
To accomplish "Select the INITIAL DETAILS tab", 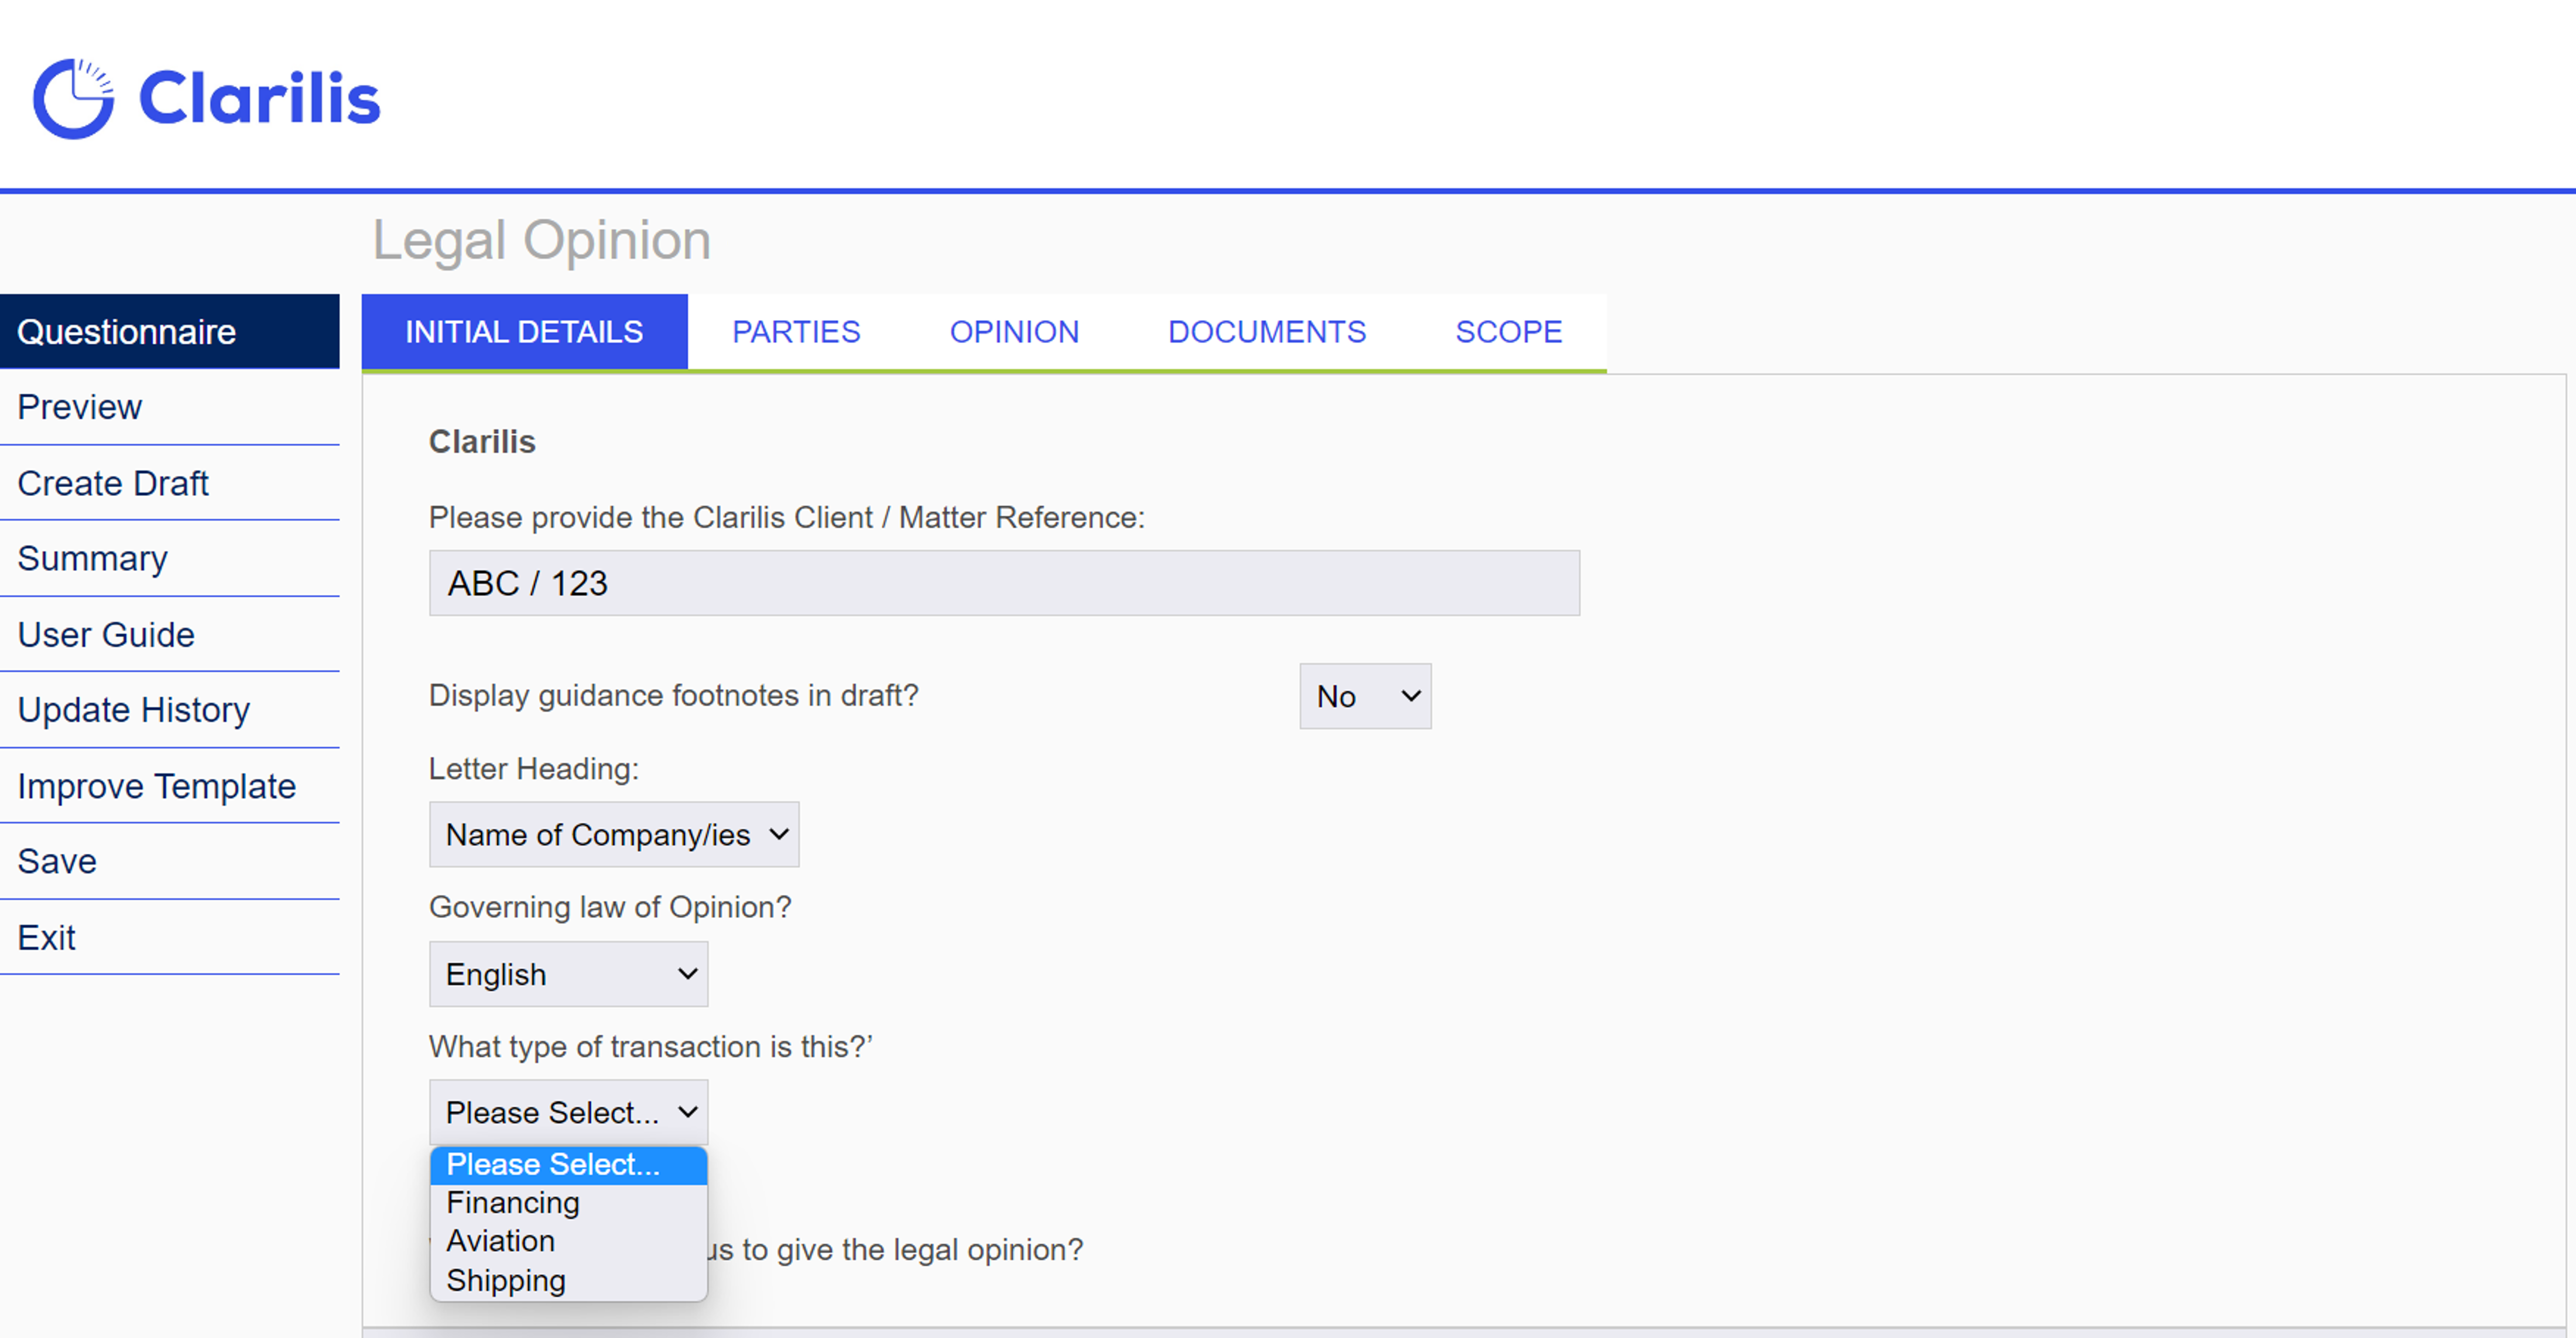I will tap(524, 331).
